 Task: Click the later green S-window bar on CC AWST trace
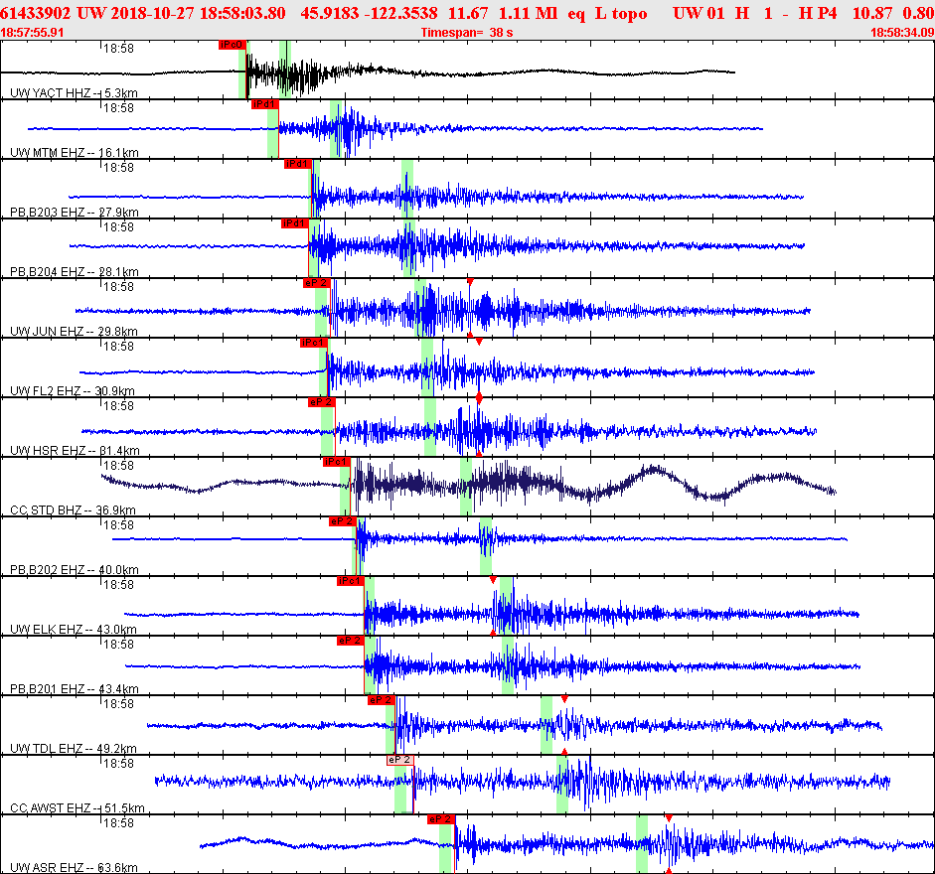[562, 784]
